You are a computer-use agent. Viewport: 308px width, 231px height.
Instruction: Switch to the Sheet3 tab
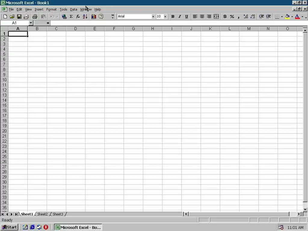pyautogui.click(x=58, y=214)
